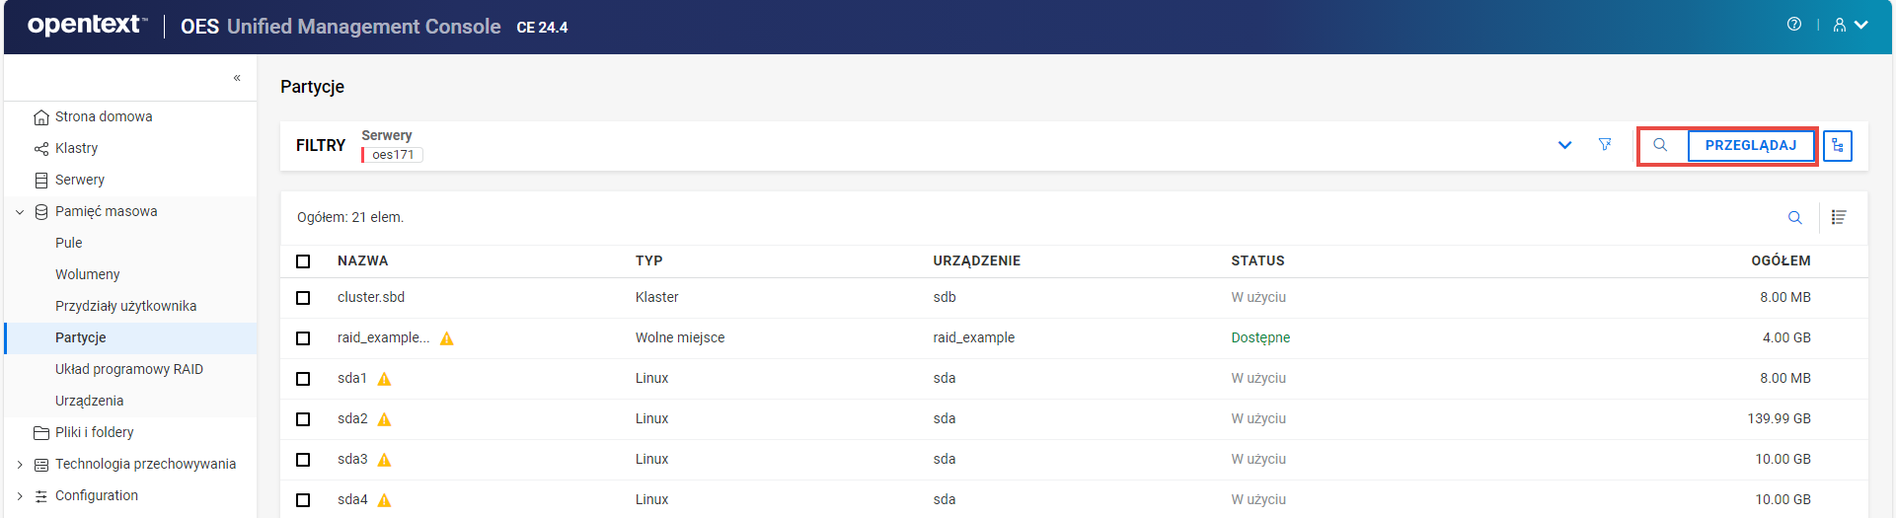This screenshot has width=1896, height=518.
Task: Open the user account menu
Action: pos(1850,25)
